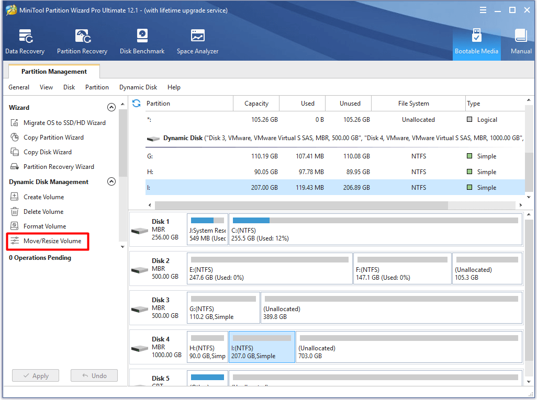Choose Format Volume

click(38, 226)
